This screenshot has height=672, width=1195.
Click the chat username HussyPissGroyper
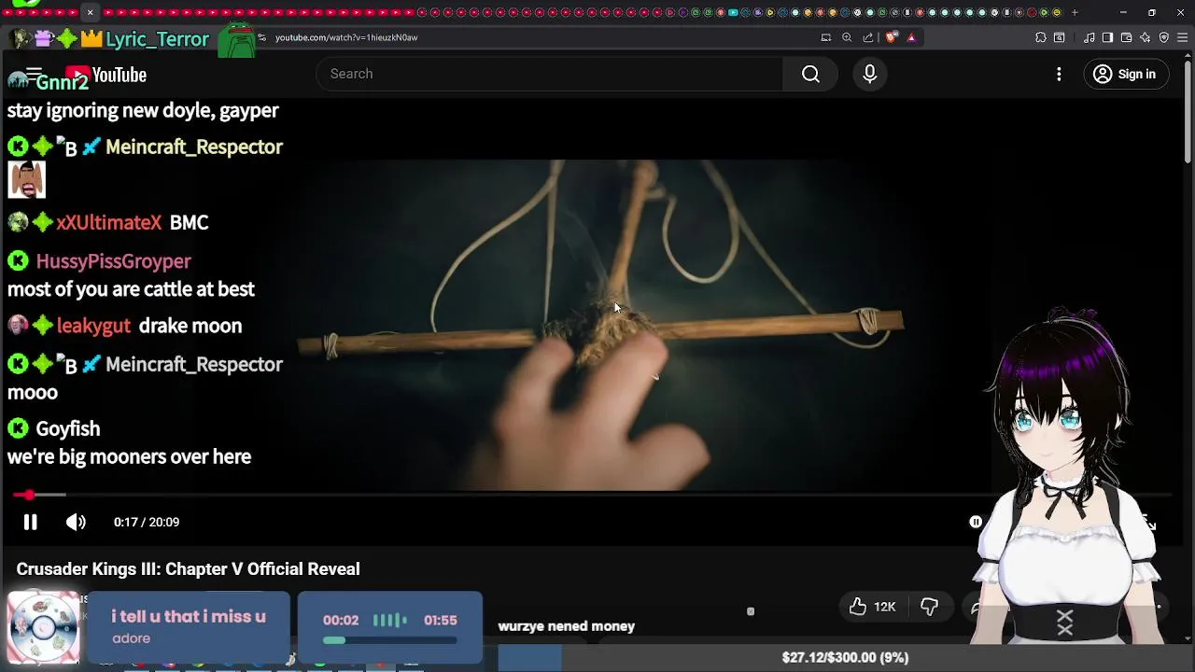pos(113,261)
